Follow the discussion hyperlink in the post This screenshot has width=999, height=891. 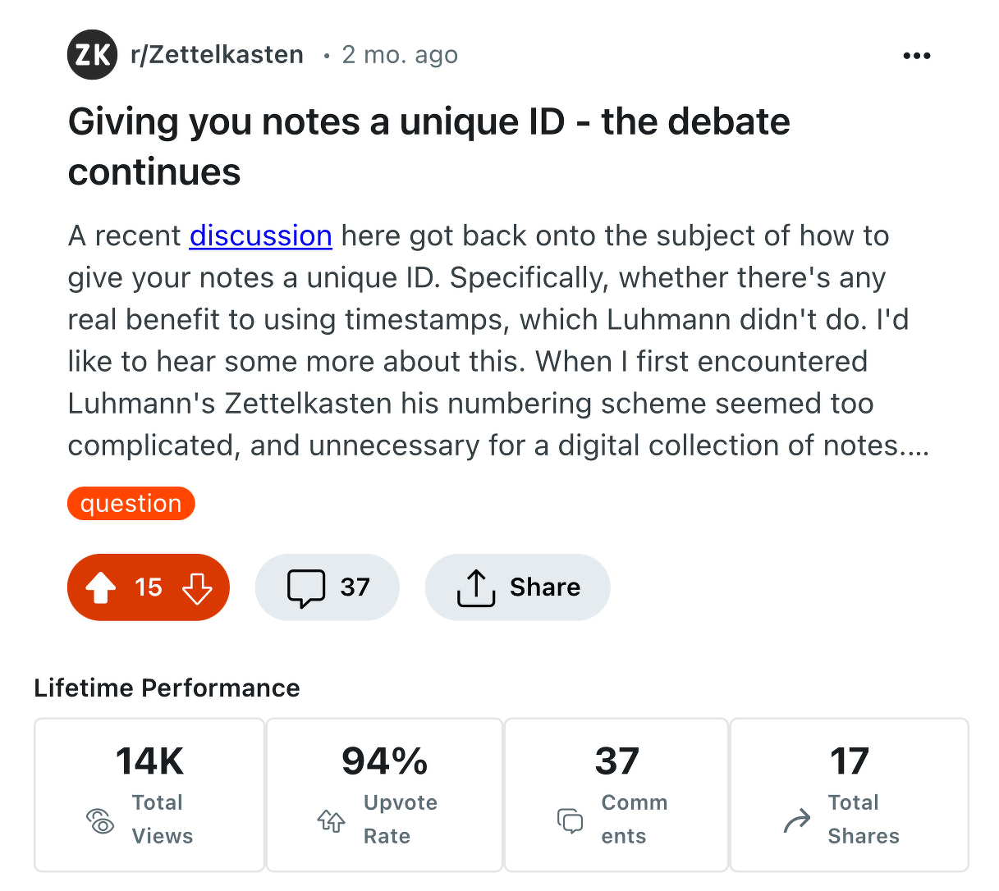(260, 235)
